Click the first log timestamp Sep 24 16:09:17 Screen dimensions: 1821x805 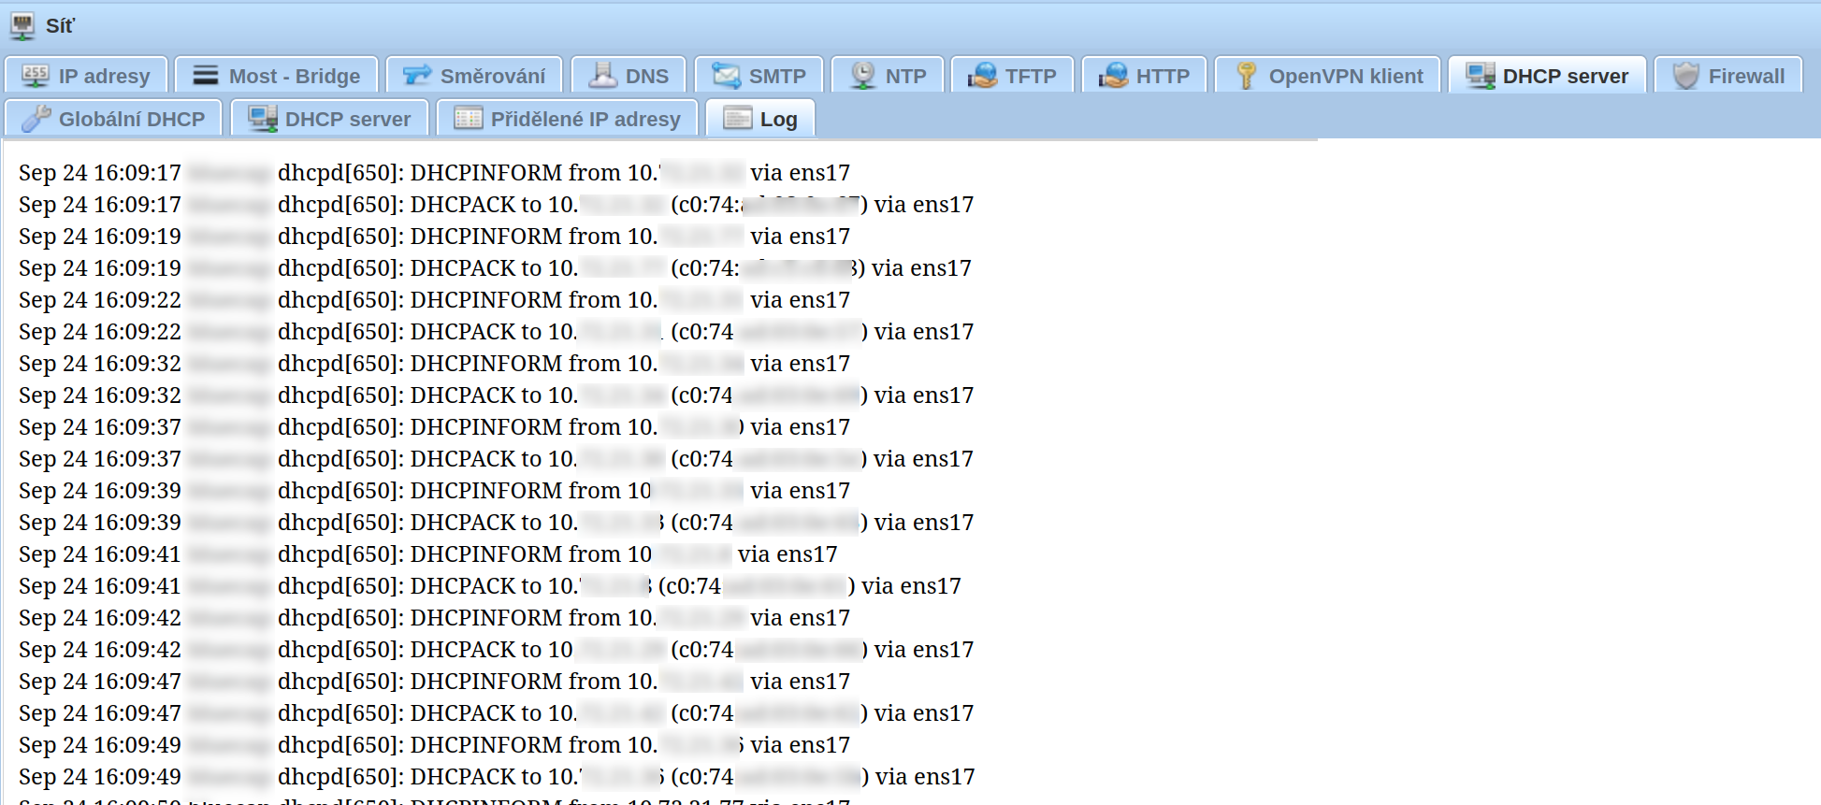[100, 173]
